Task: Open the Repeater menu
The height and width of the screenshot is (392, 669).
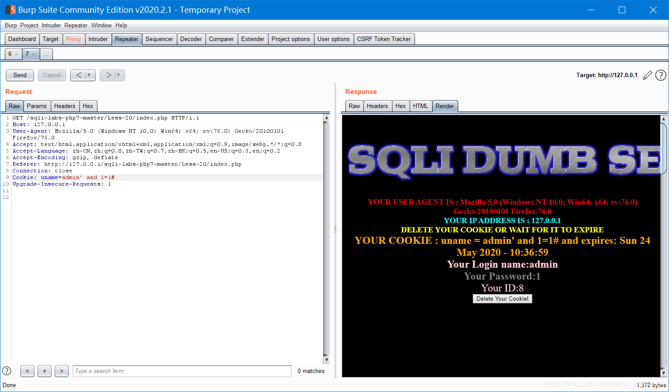Action: (76, 26)
